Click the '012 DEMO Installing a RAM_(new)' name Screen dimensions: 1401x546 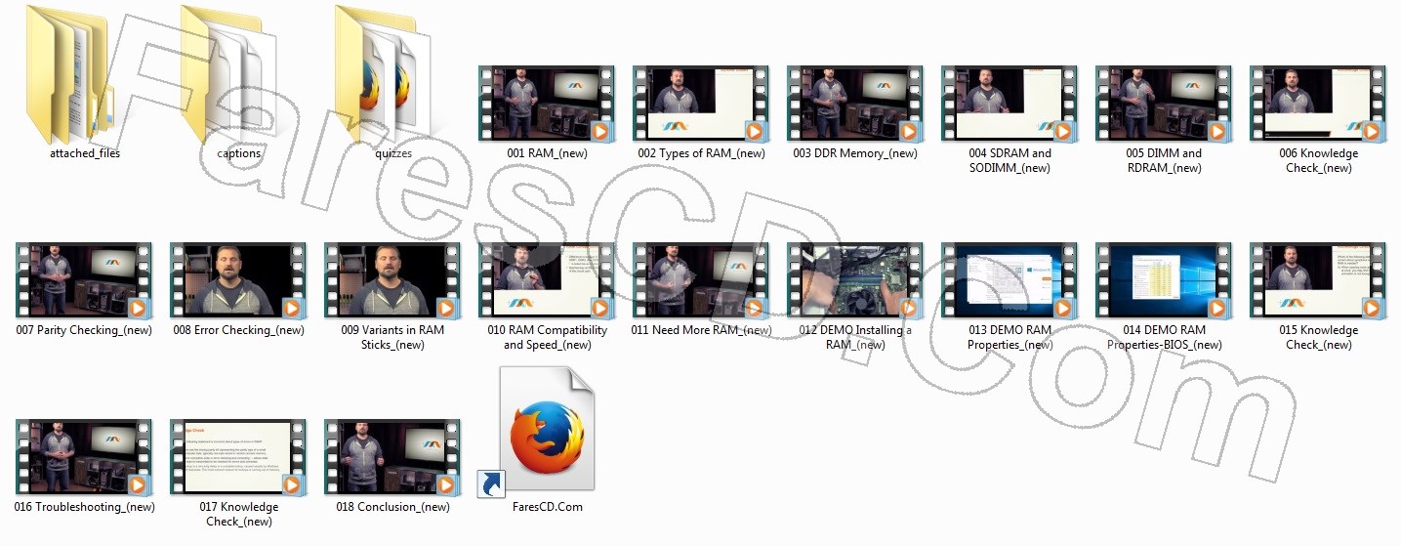click(855, 337)
